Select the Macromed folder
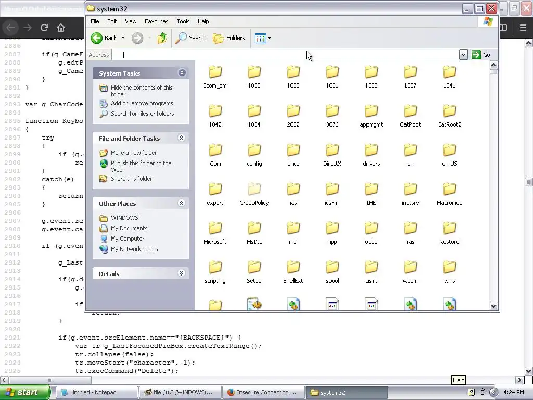This screenshot has height=400, width=533. point(449,194)
